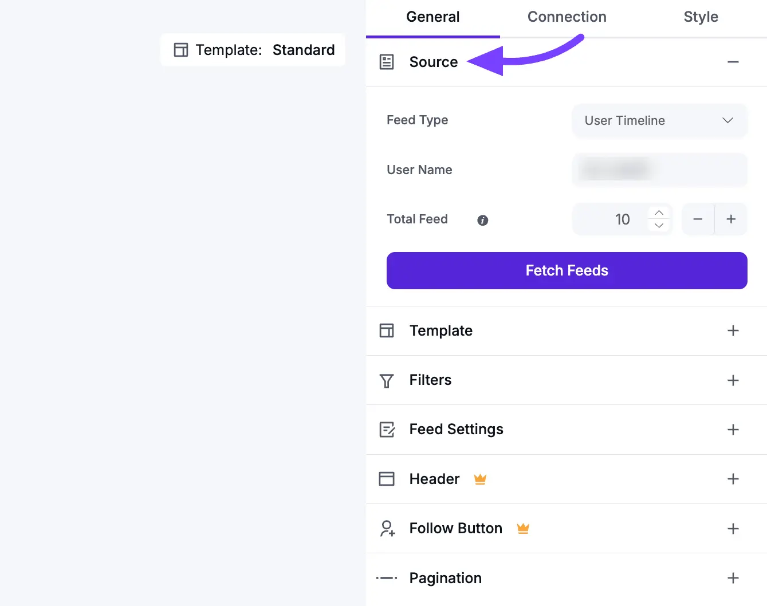Increase Total Feed with plus button
Image resolution: width=767 pixels, height=606 pixels.
point(731,219)
